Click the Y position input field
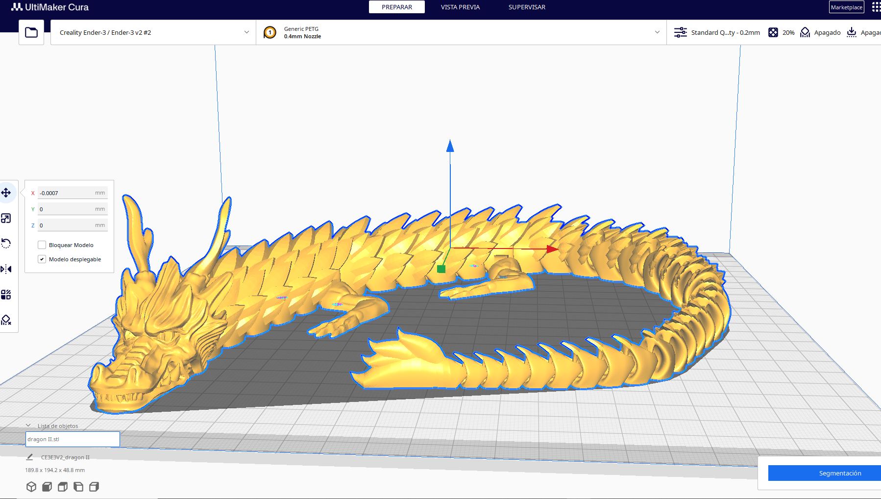This screenshot has width=881, height=499. coord(73,209)
